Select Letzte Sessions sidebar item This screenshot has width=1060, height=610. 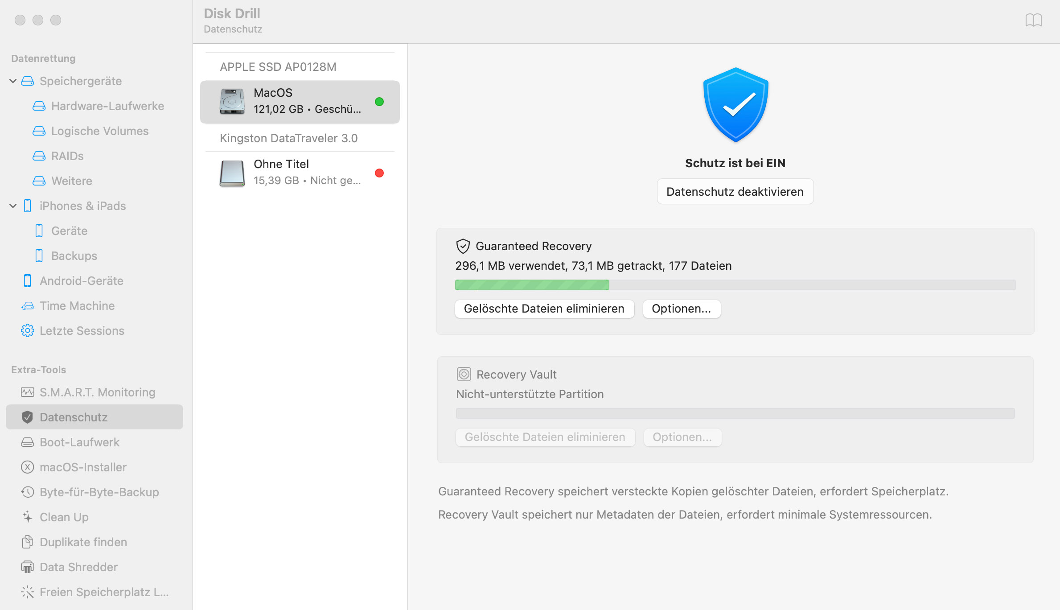83,330
